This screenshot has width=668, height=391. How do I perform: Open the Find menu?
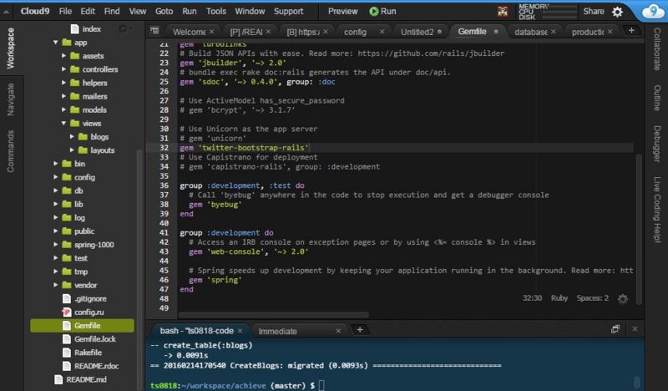(x=112, y=12)
